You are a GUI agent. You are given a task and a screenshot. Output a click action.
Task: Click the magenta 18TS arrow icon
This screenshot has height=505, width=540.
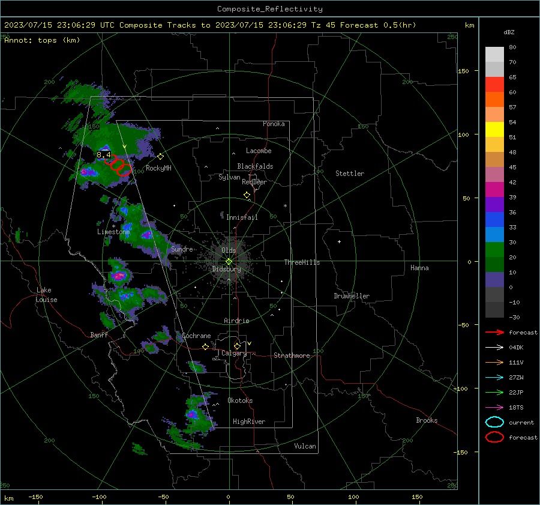494,408
